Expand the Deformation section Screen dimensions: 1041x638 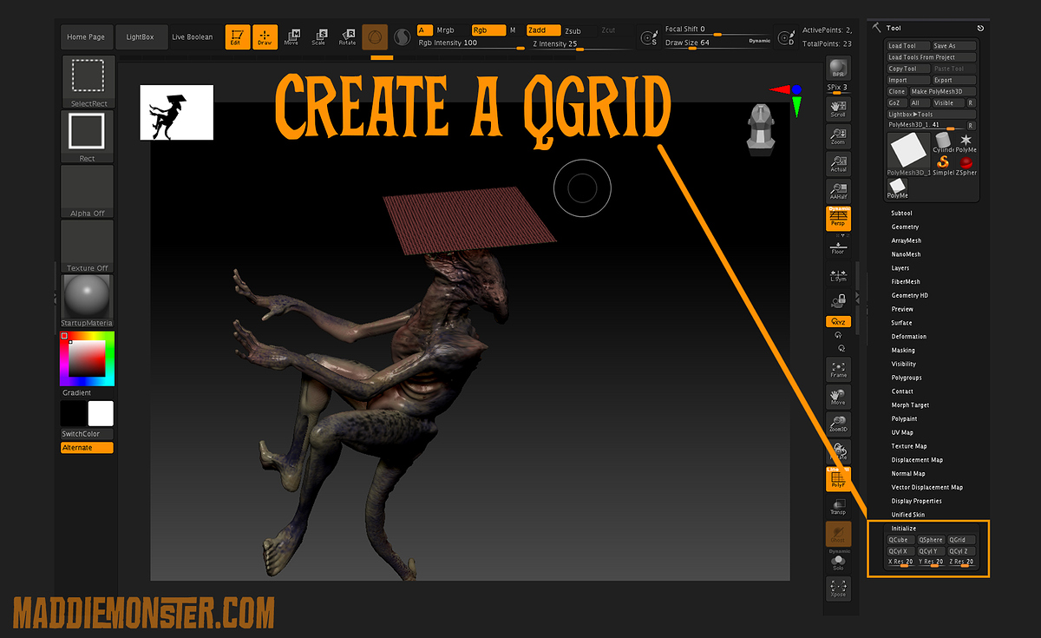point(909,336)
